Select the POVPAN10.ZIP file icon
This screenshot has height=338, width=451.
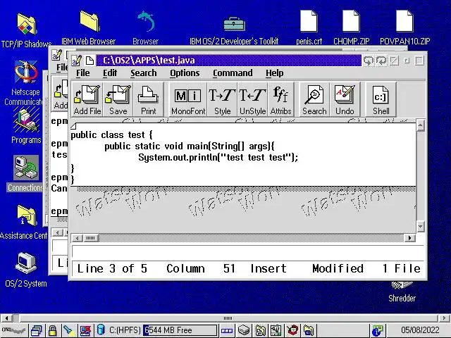404,20
